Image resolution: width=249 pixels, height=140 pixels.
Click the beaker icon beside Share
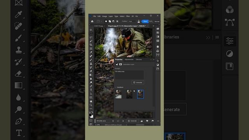139,21
